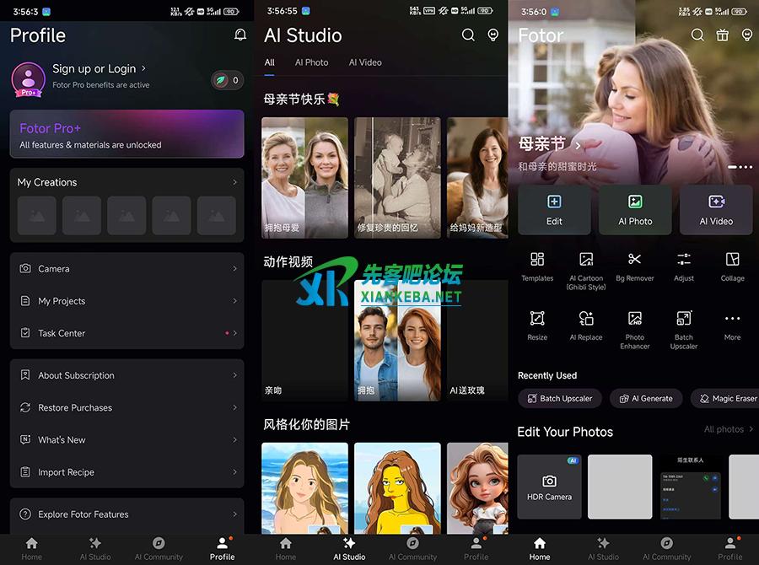Switch to the AI Video tab
Viewport: 759px width, 565px height.
pyautogui.click(x=365, y=62)
